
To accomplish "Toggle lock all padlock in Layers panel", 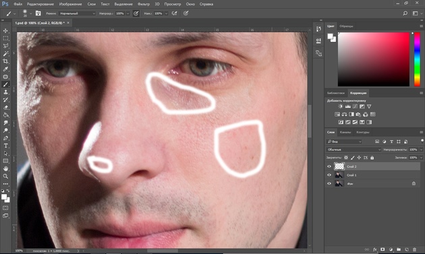I will tap(372, 158).
